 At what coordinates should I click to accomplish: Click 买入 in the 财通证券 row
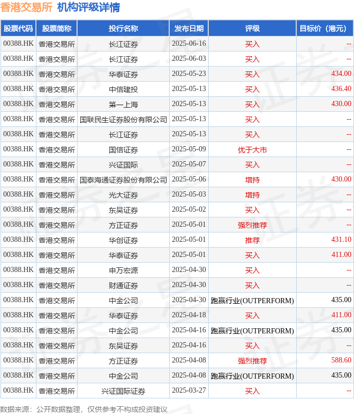(x=252, y=285)
